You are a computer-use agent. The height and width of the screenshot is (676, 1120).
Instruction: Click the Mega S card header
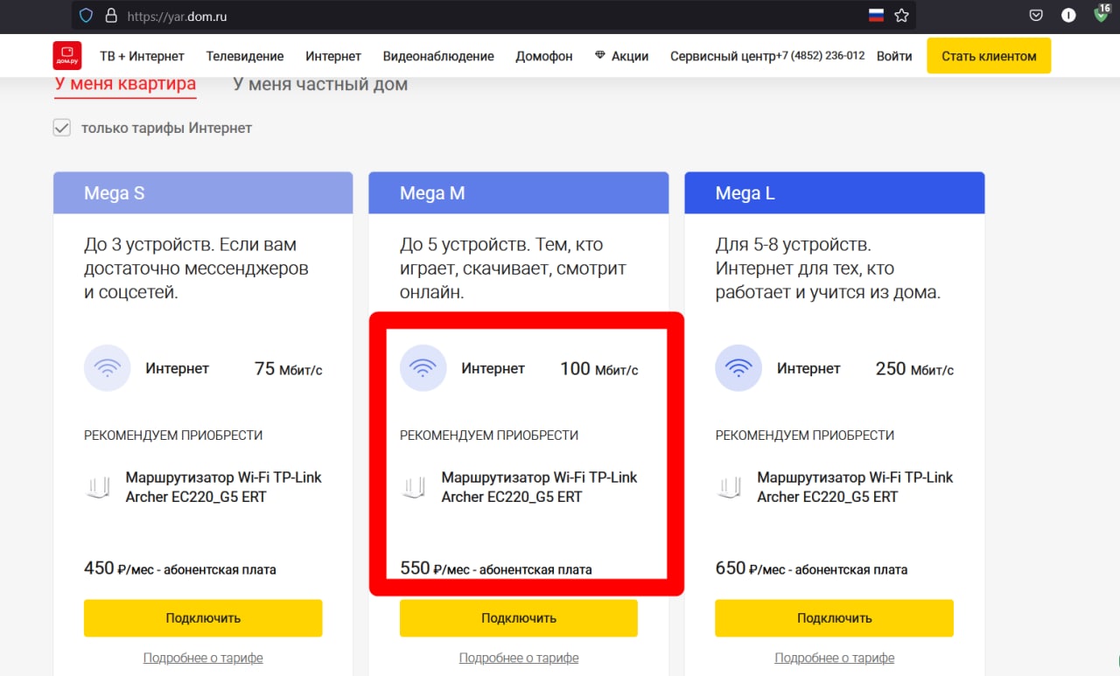coord(203,193)
